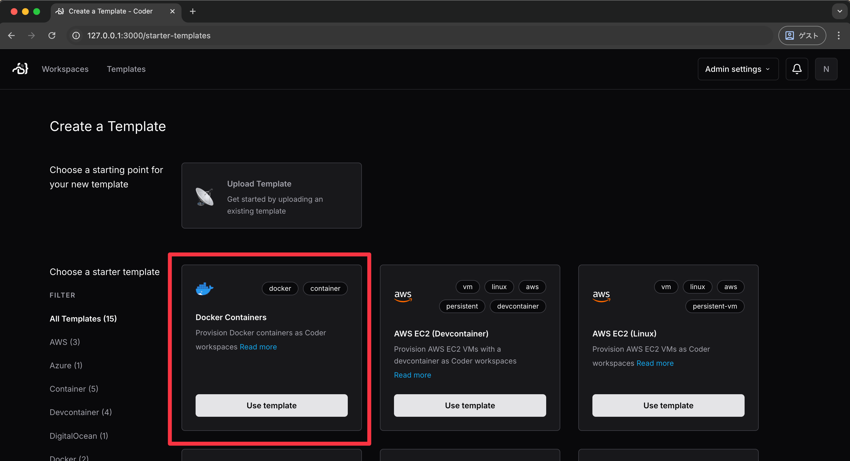This screenshot has width=850, height=461.
Task: Go to Templates page
Action: [126, 69]
